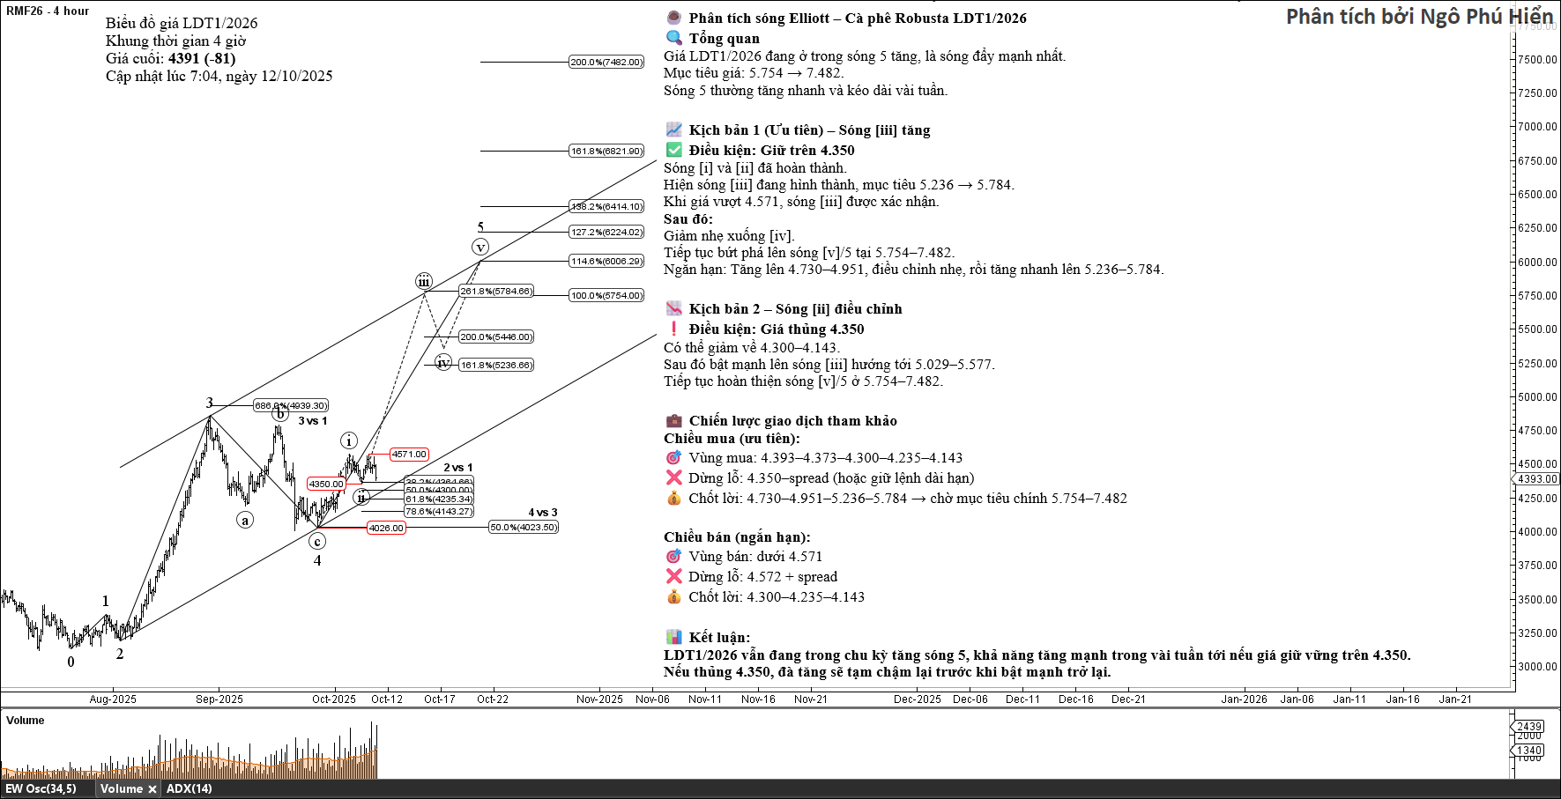Viewport: 1561px width, 799px height.
Task: Click the circled wave a label
Action: click(245, 520)
